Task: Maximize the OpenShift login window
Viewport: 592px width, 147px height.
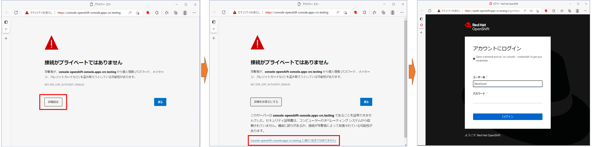Action: [578, 4]
